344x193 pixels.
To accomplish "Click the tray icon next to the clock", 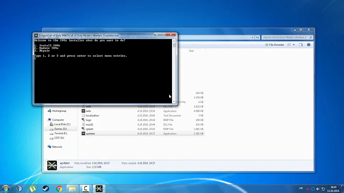I will point(323,189).
